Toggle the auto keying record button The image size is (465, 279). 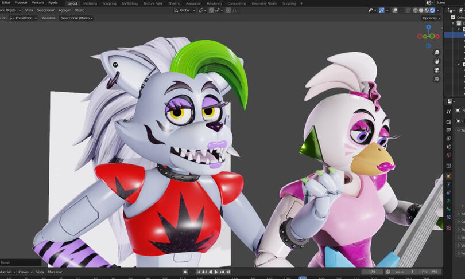185,272
